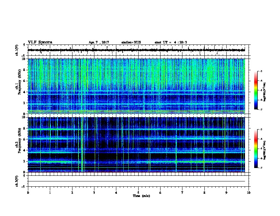Click the ch.2 frequency tick label "6"

(24, 139)
